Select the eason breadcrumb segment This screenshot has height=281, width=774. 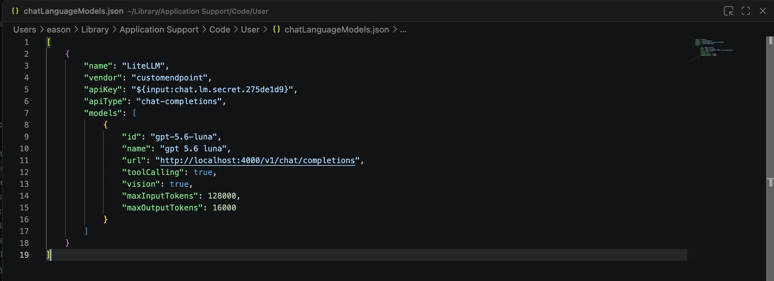59,30
